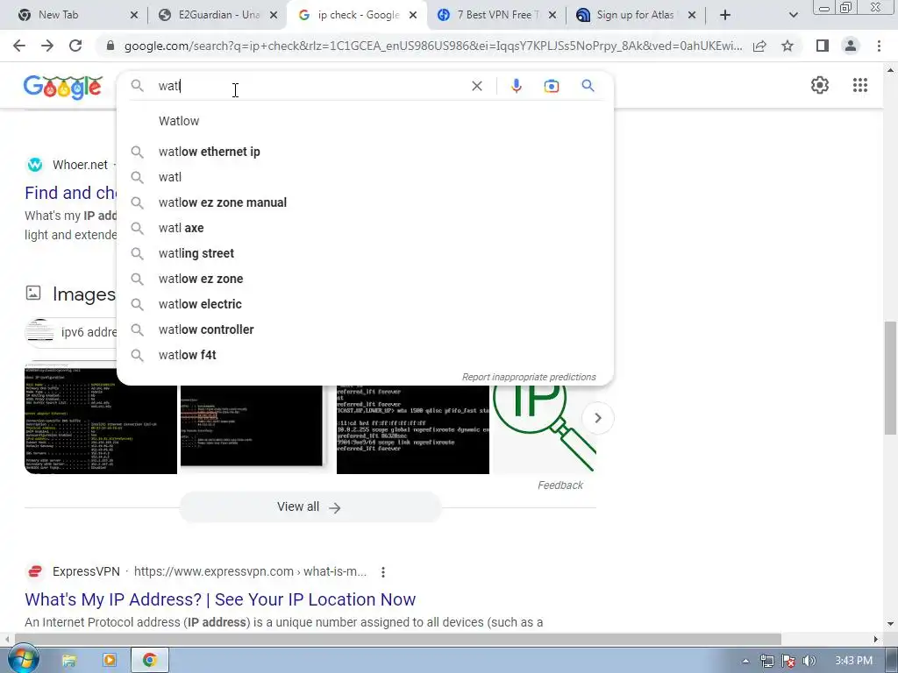Screen dimensions: 898x673
Task: Open ExpressVPN result options menu
Action: (383, 571)
